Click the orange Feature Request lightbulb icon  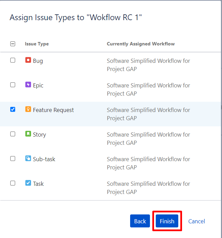pos(28,109)
